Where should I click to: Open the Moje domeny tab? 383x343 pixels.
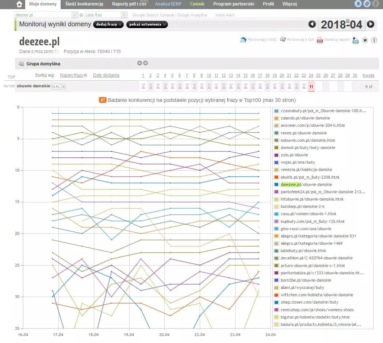[43, 4]
